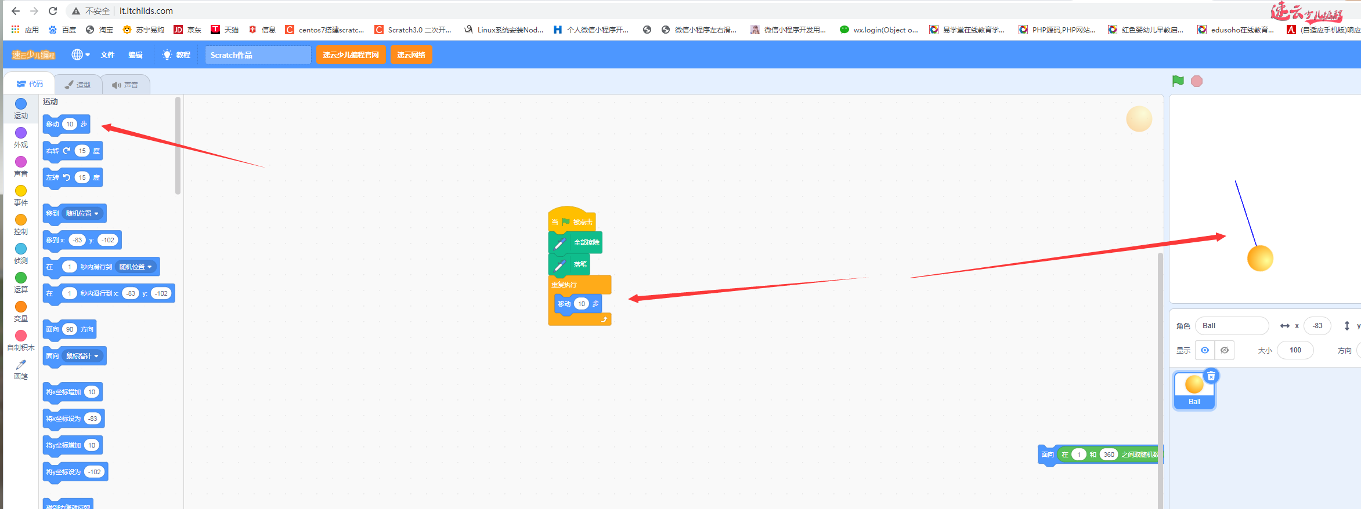This screenshot has width=1361, height=509.
Task: Switch to the Costumes tab
Action: [78, 85]
